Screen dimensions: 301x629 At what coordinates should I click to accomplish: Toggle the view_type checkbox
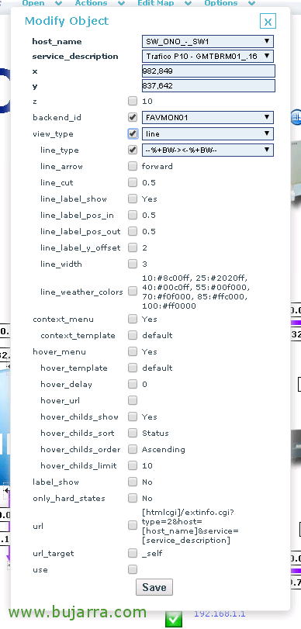(x=133, y=133)
